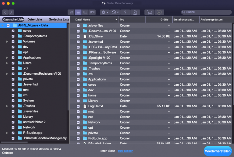Switch to list view
234x157 pixels.
point(78,12)
